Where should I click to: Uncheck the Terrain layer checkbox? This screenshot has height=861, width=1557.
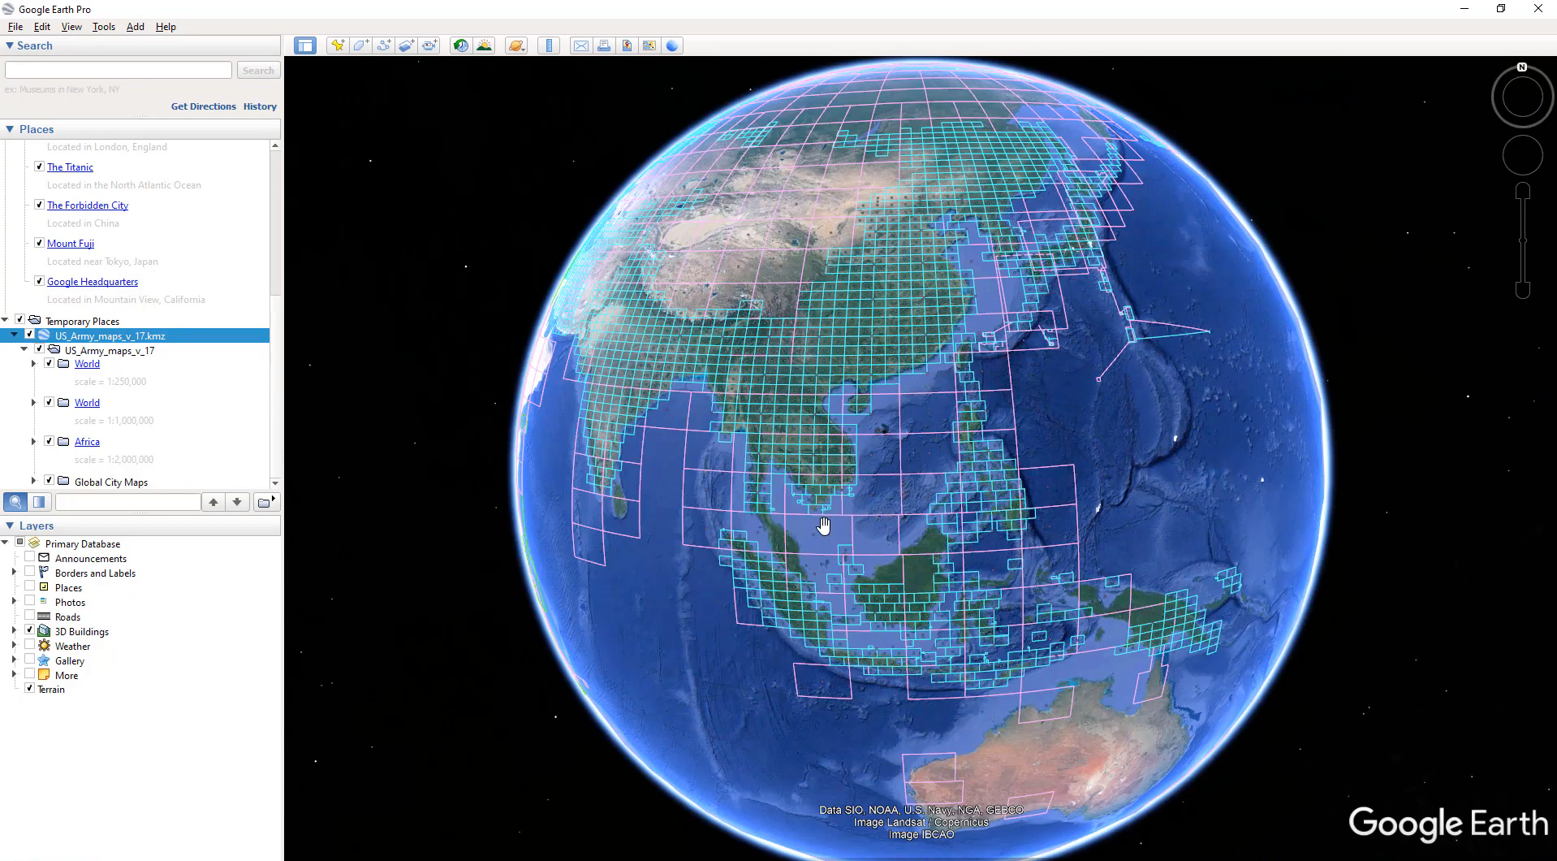coord(29,688)
